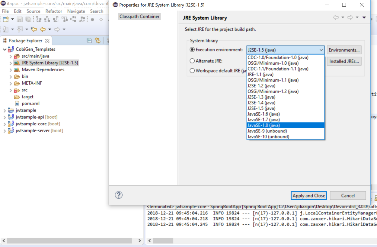Screen dimensions: 377x247
Task: Expand the jwtsample-core project node
Action: [5, 124]
